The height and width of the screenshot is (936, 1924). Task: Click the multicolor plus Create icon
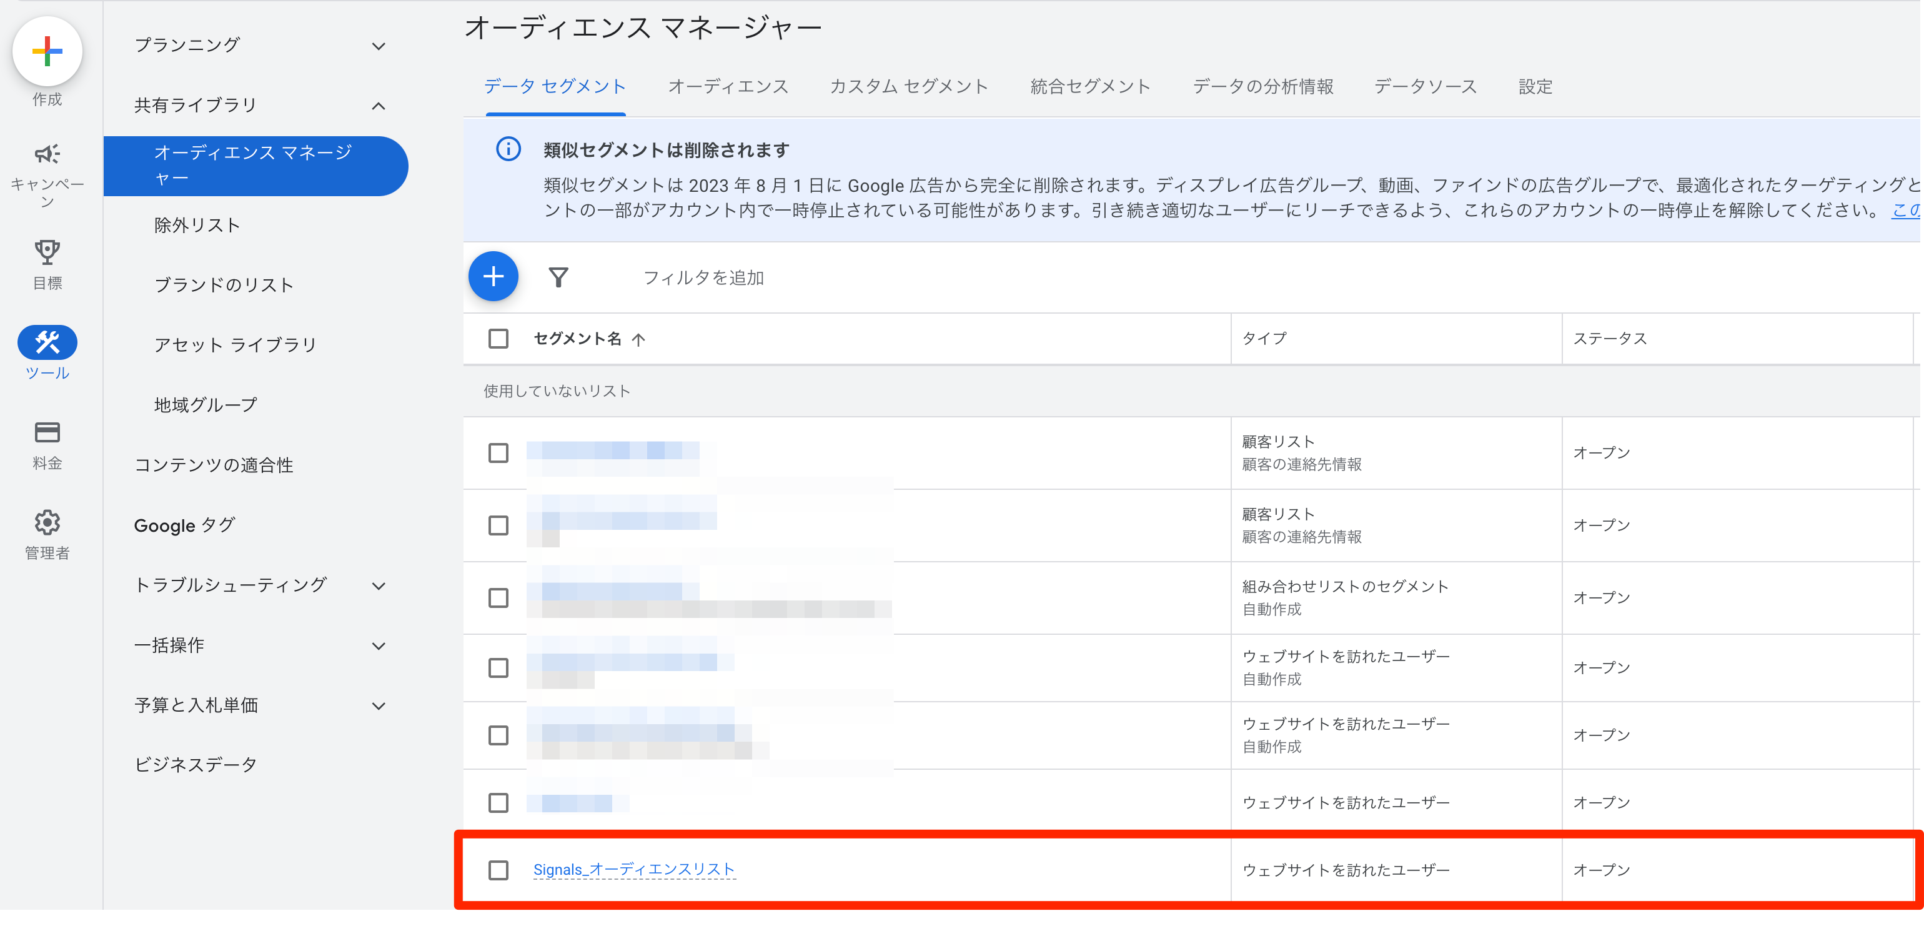(x=47, y=51)
